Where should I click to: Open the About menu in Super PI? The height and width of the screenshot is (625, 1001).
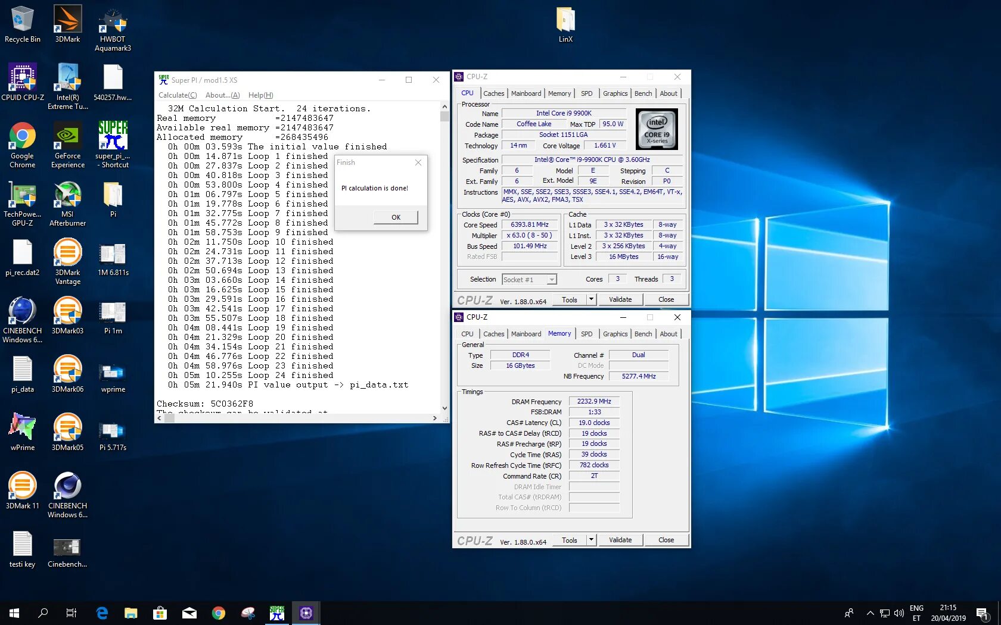coord(222,95)
